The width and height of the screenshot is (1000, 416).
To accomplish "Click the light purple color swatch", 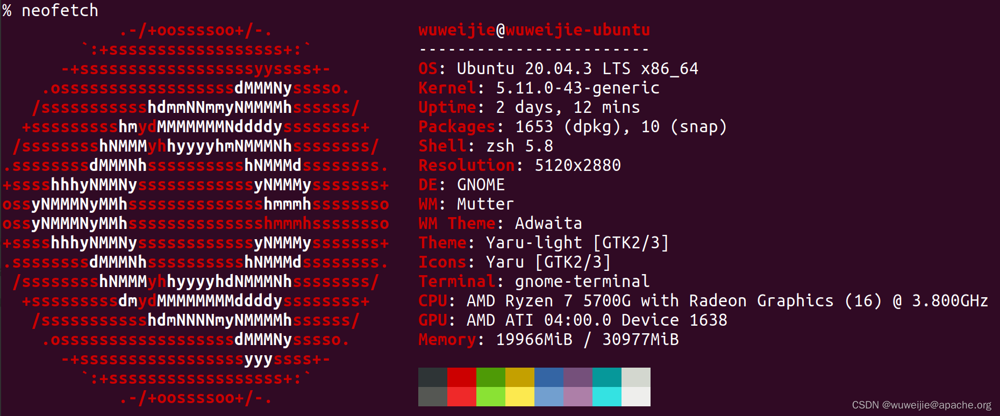I will (578, 397).
